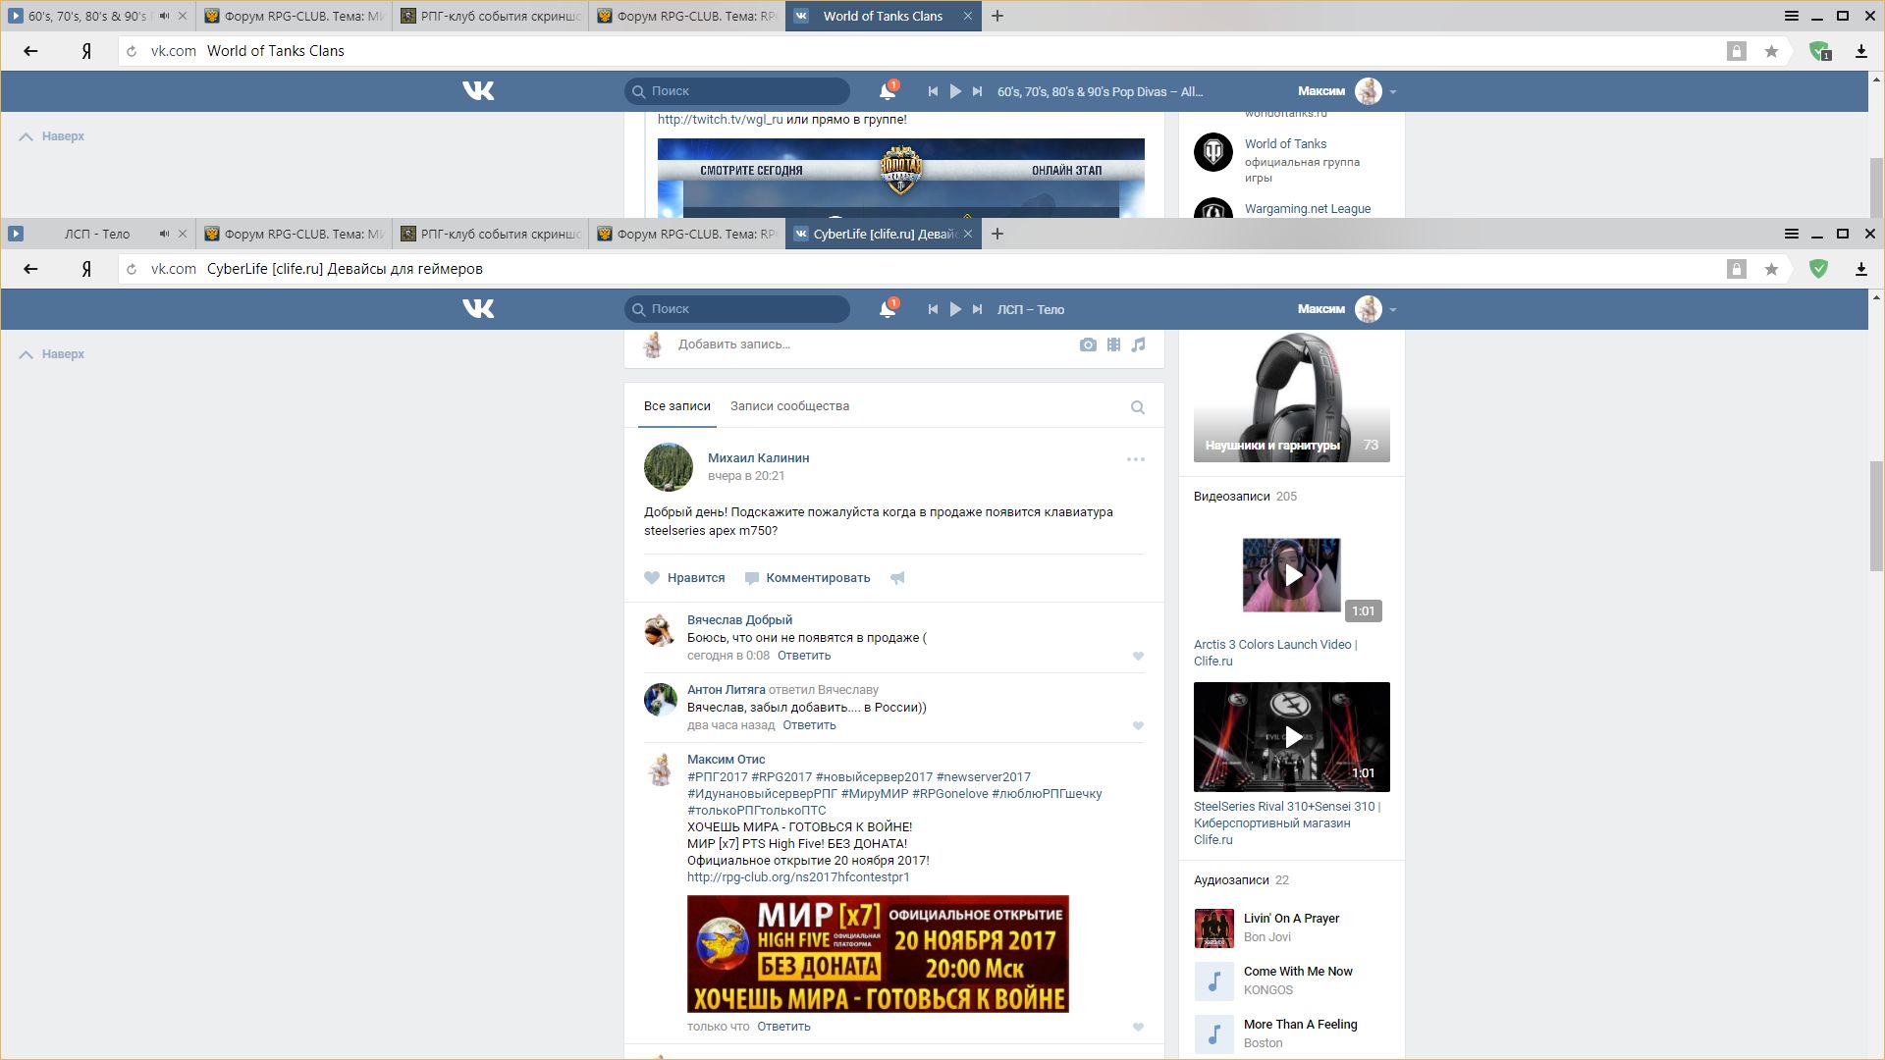
Task: Open the profile dropdown arrow in the front window
Action: [1393, 310]
